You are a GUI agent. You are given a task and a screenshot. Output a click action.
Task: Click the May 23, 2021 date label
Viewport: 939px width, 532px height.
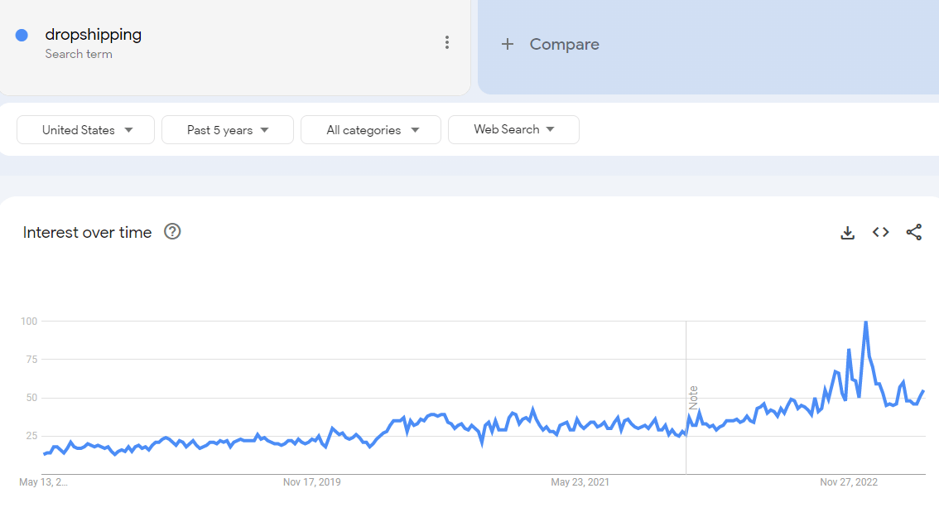point(580,481)
